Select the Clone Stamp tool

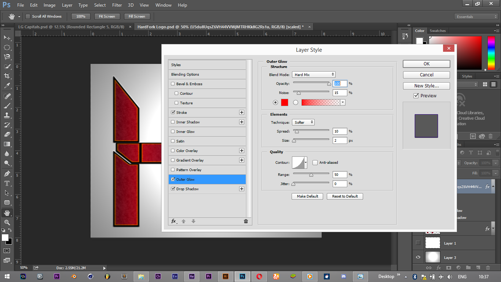click(7, 115)
